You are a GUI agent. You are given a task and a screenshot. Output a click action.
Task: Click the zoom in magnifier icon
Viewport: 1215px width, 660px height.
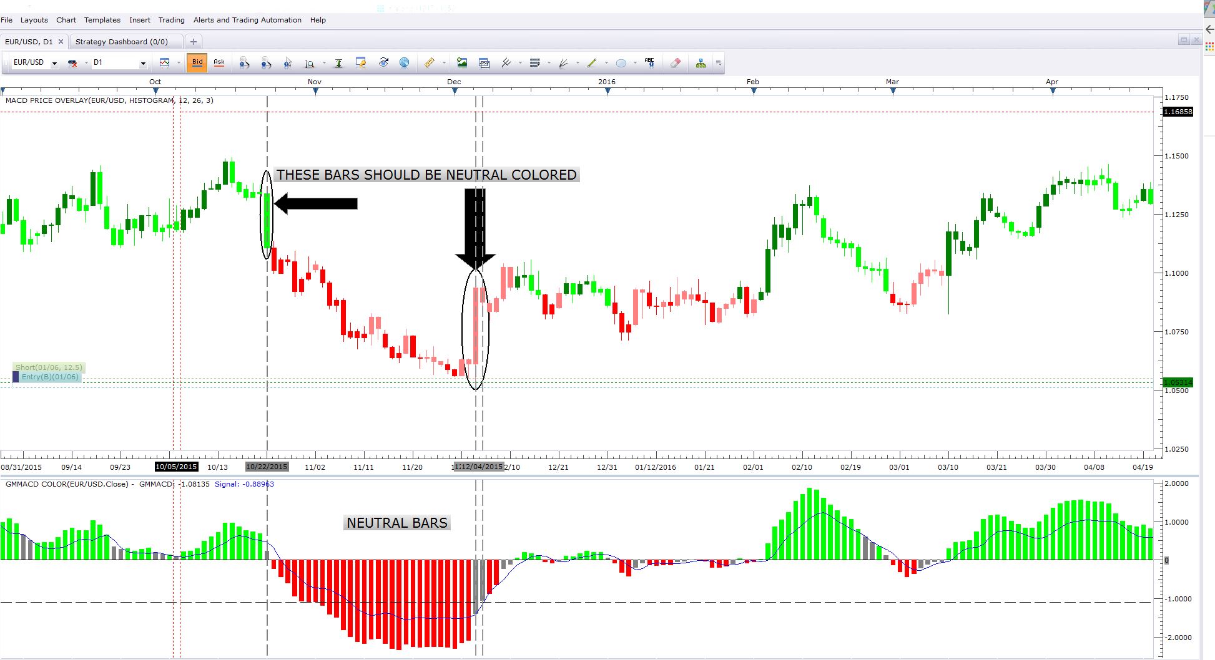click(x=244, y=62)
